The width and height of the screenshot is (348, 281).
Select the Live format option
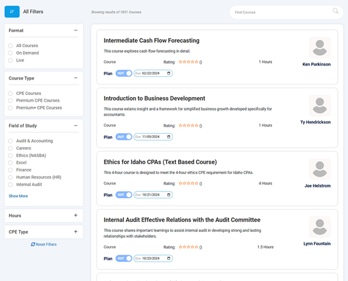[x=11, y=61]
